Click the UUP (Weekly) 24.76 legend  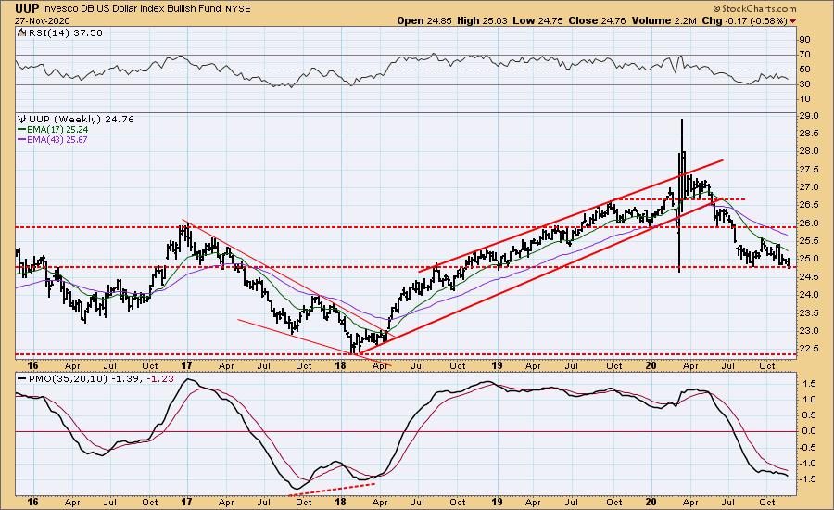pyautogui.click(x=76, y=120)
